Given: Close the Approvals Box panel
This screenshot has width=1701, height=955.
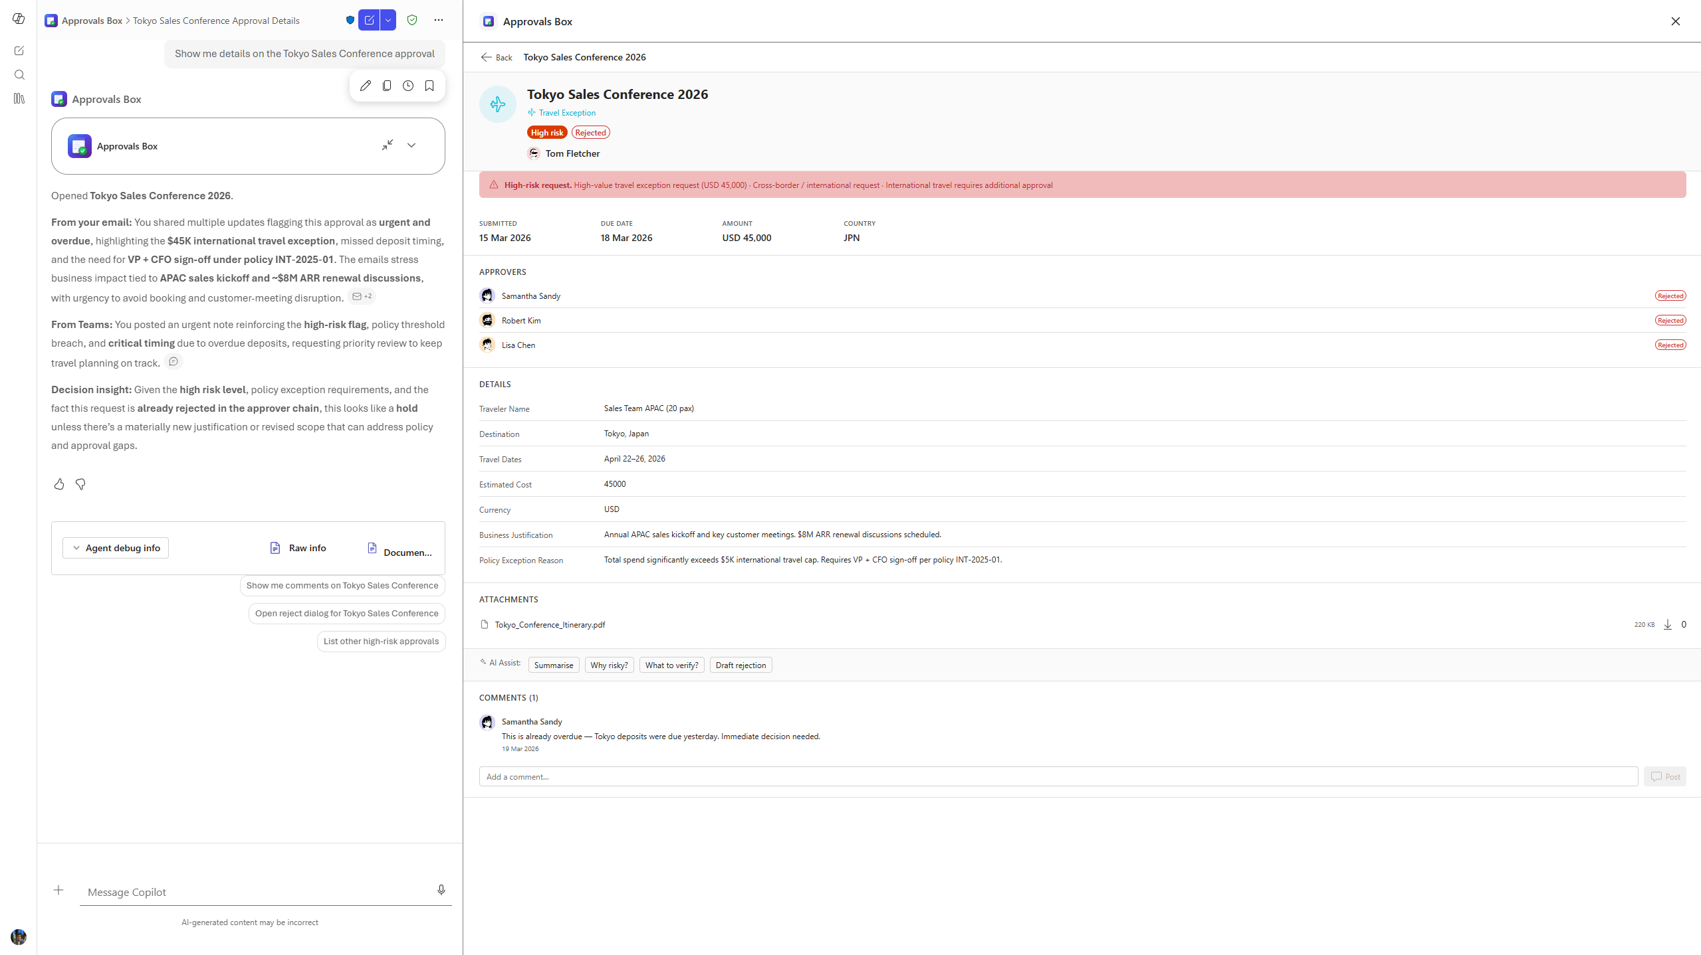Looking at the screenshot, I should click(x=1676, y=21).
